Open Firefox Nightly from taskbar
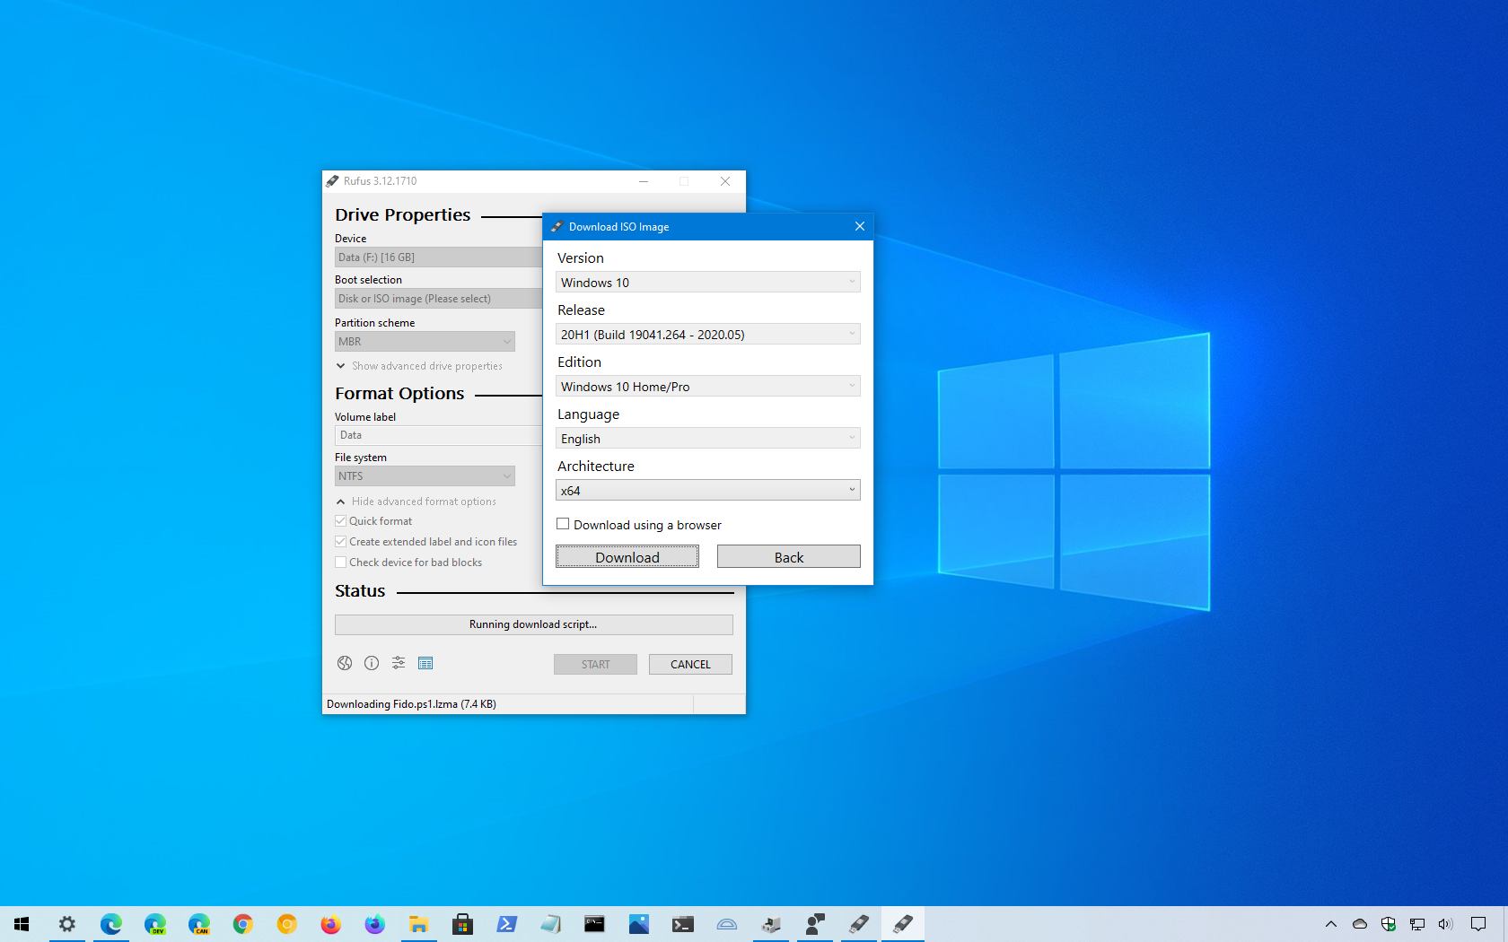 click(374, 924)
